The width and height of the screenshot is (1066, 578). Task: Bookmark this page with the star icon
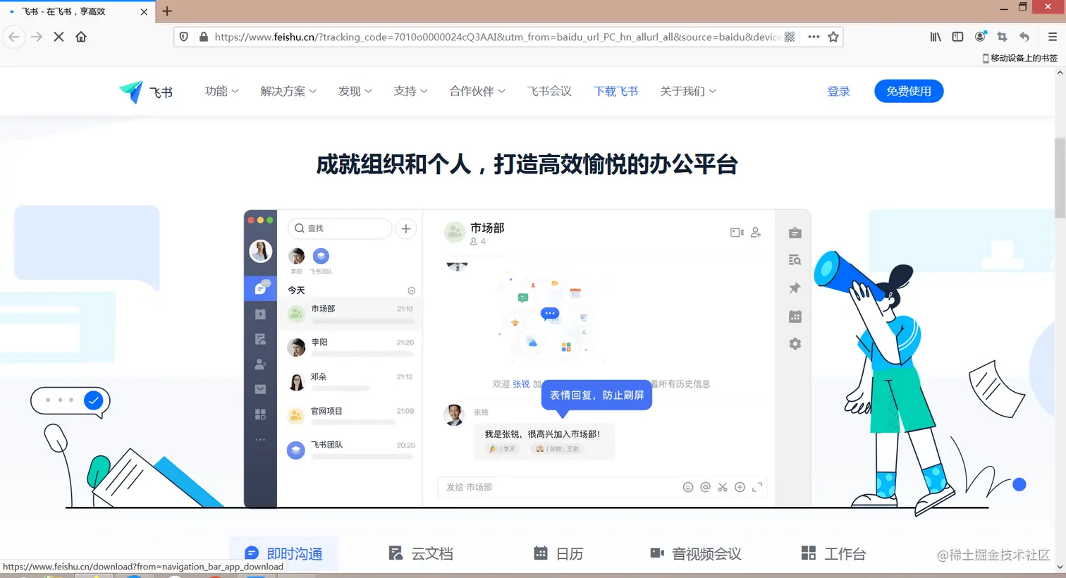coord(833,37)
